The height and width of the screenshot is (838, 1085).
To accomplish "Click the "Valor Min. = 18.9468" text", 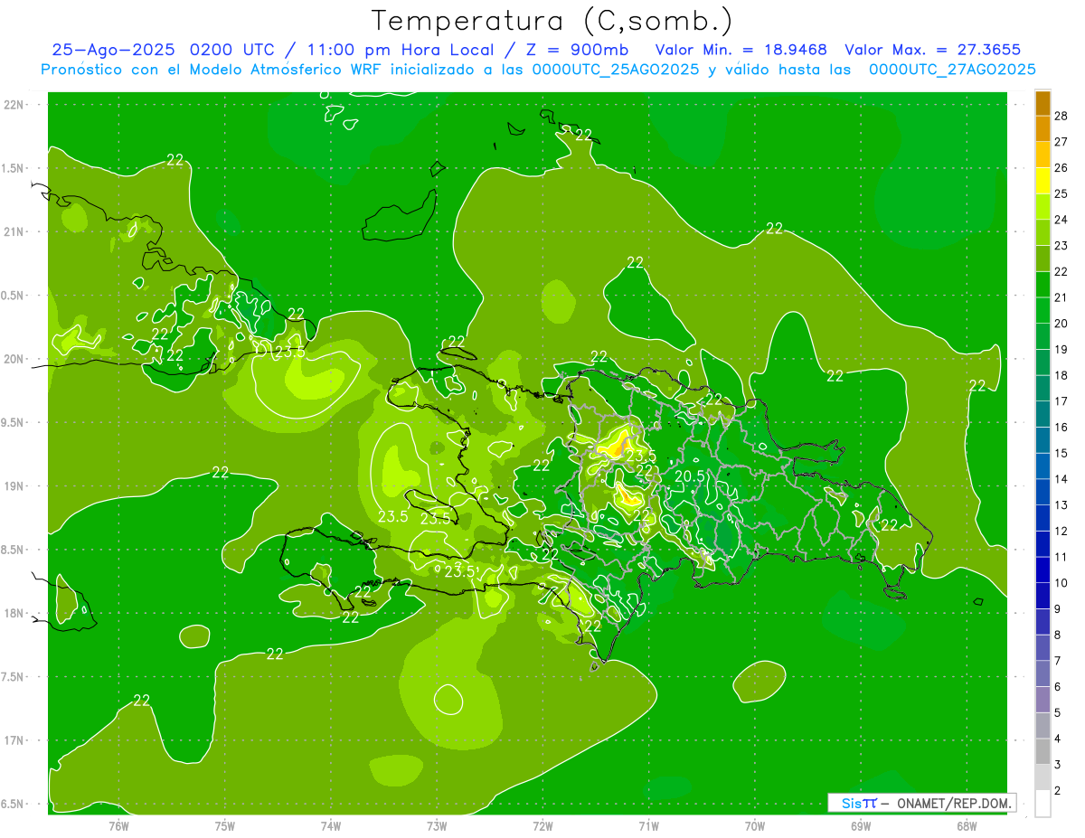I will [741, 50].
